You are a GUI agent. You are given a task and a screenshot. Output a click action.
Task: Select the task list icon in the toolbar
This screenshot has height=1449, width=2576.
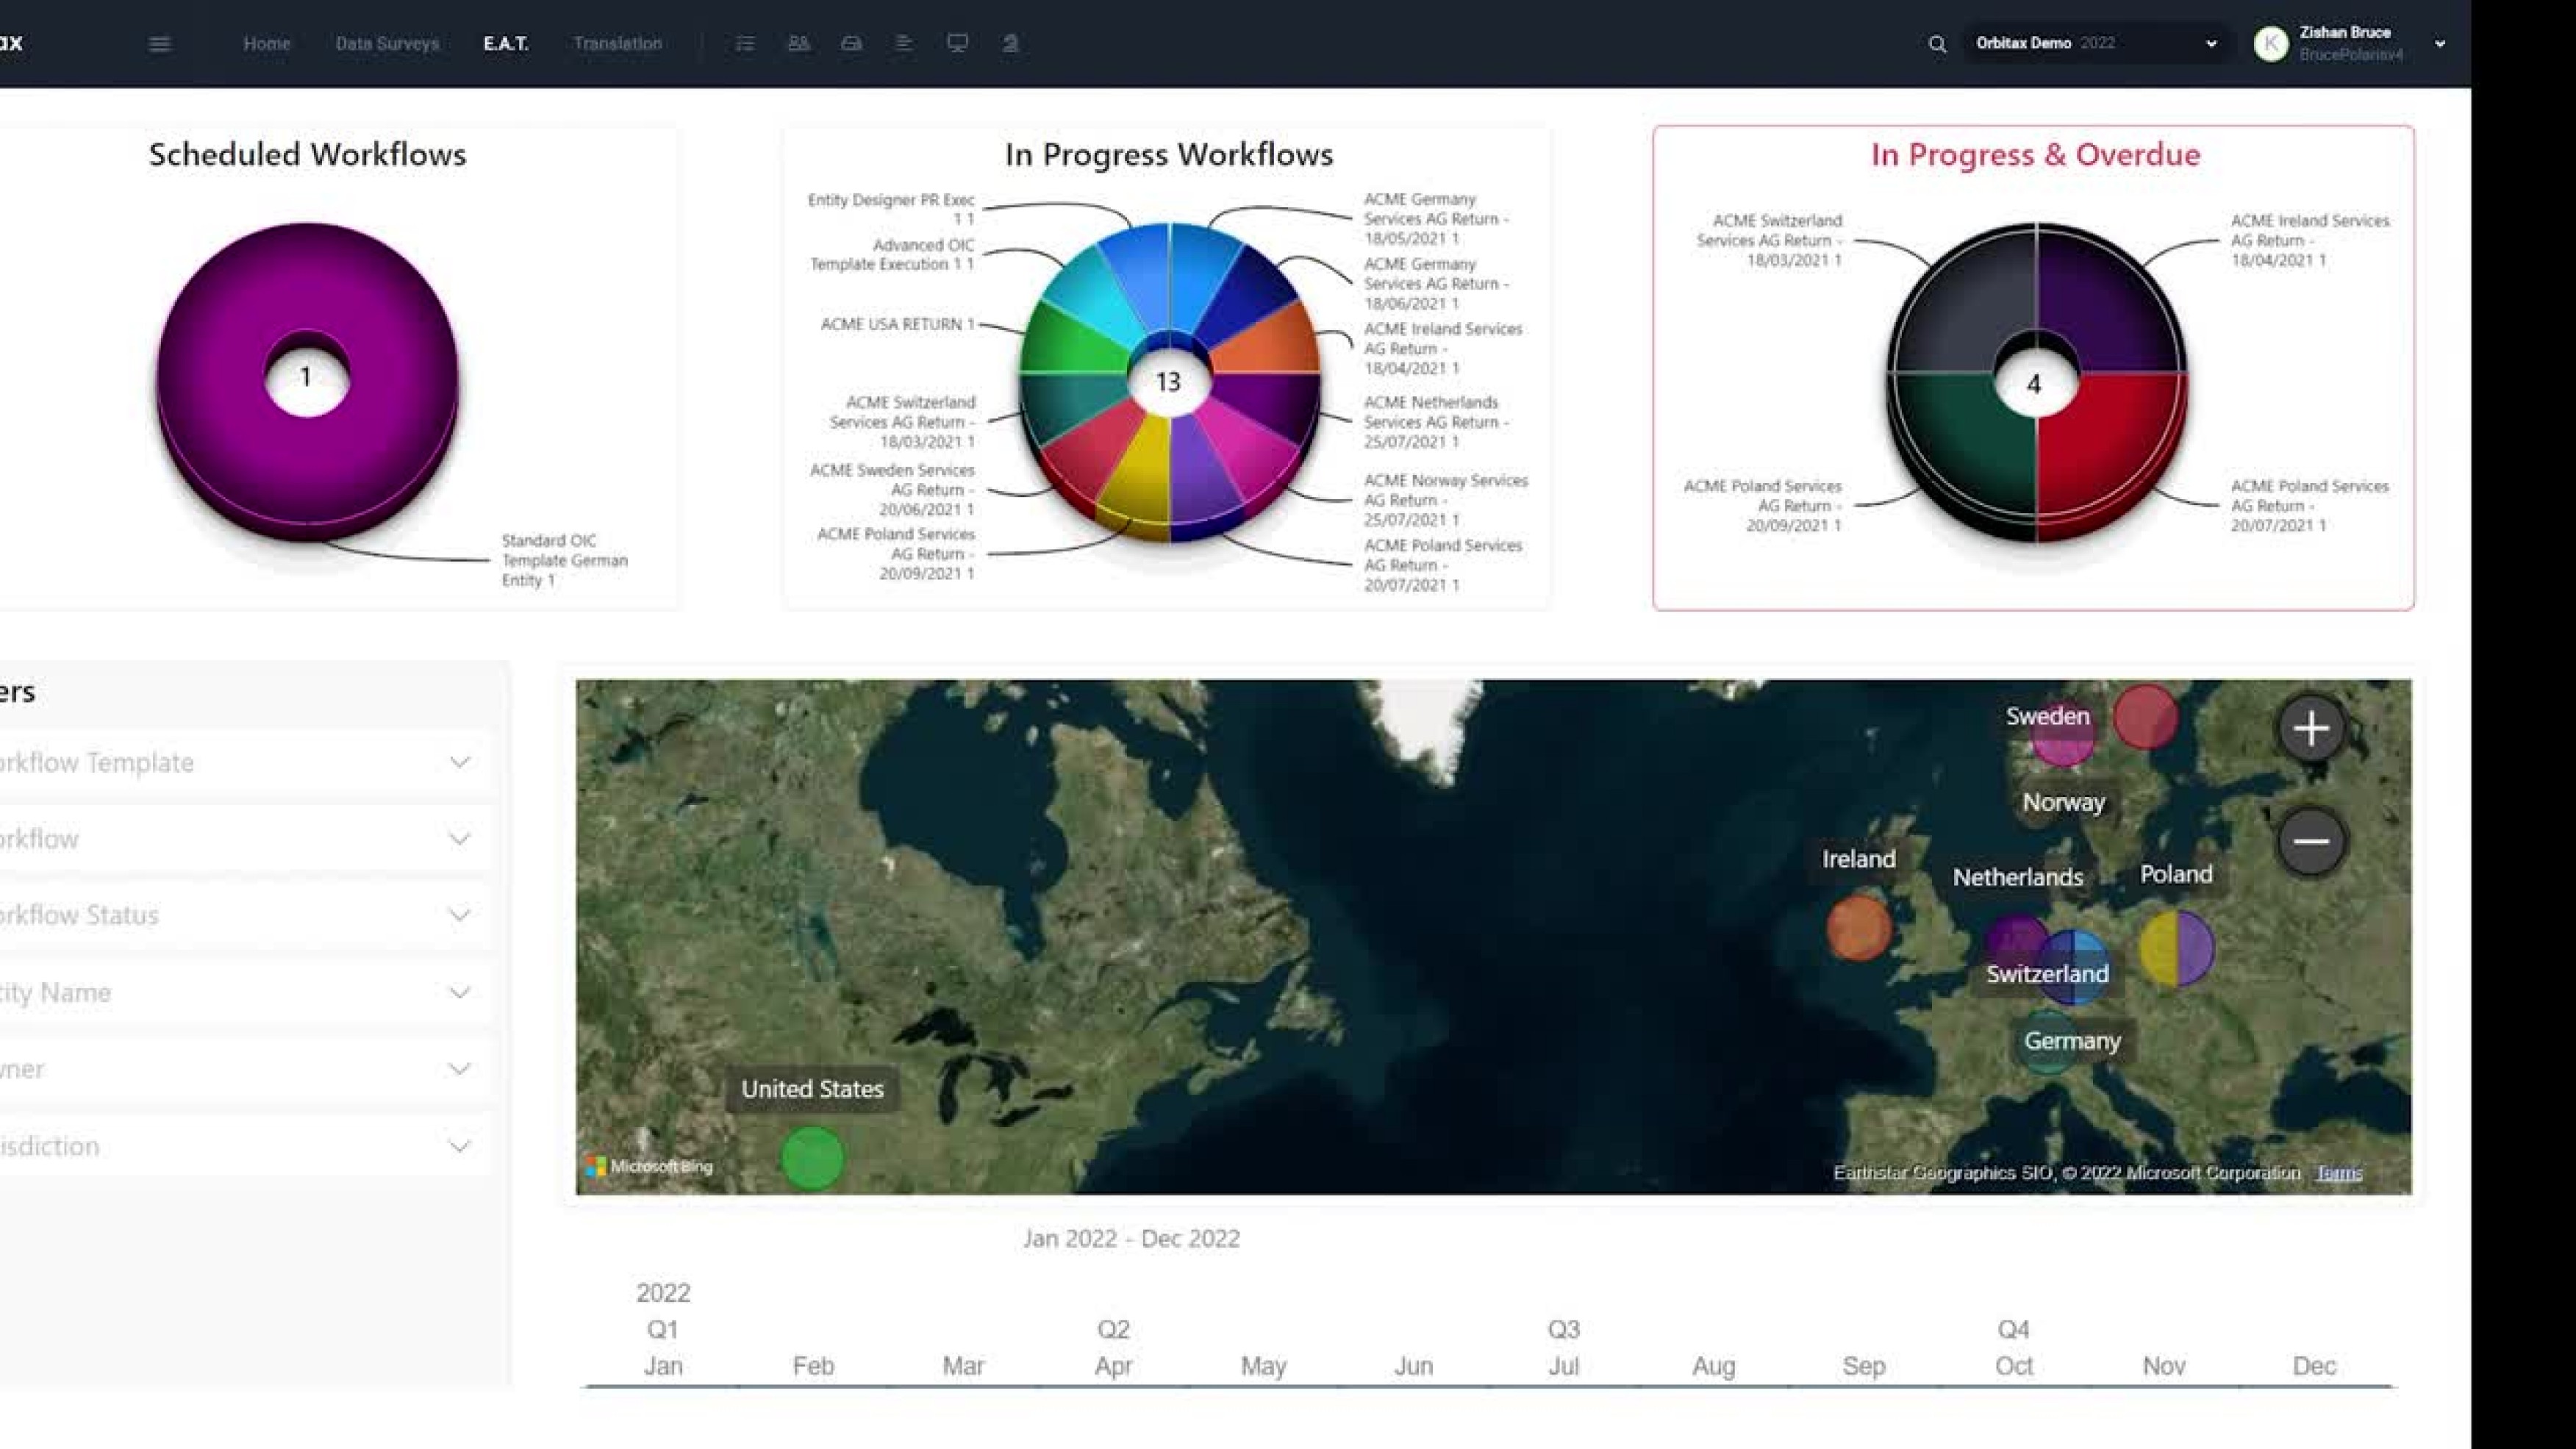(744, 43)
